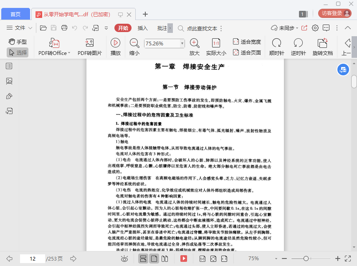357x266 pixels.
Task: Open a new tab with plus button
Action: pyautogui.click(x=145, y=14)
